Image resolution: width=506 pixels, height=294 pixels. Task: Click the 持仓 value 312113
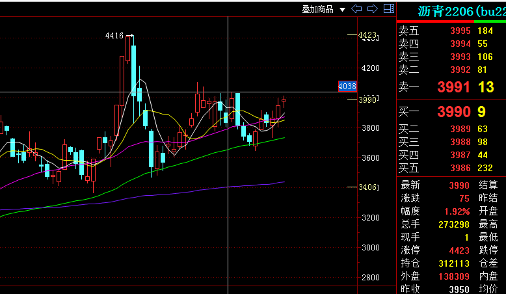point(454,263)
